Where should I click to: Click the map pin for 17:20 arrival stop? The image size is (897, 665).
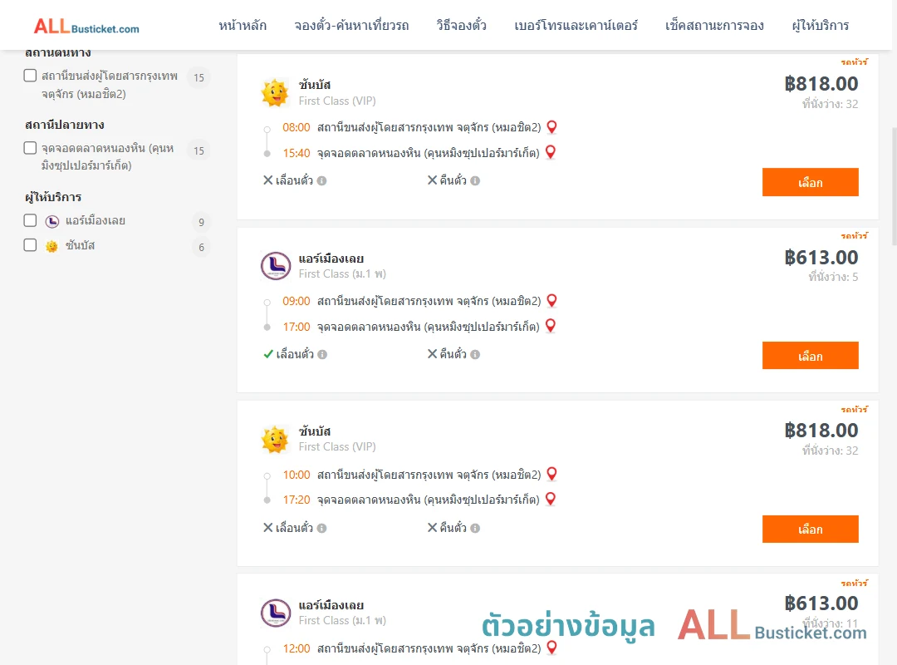point(551,500)
